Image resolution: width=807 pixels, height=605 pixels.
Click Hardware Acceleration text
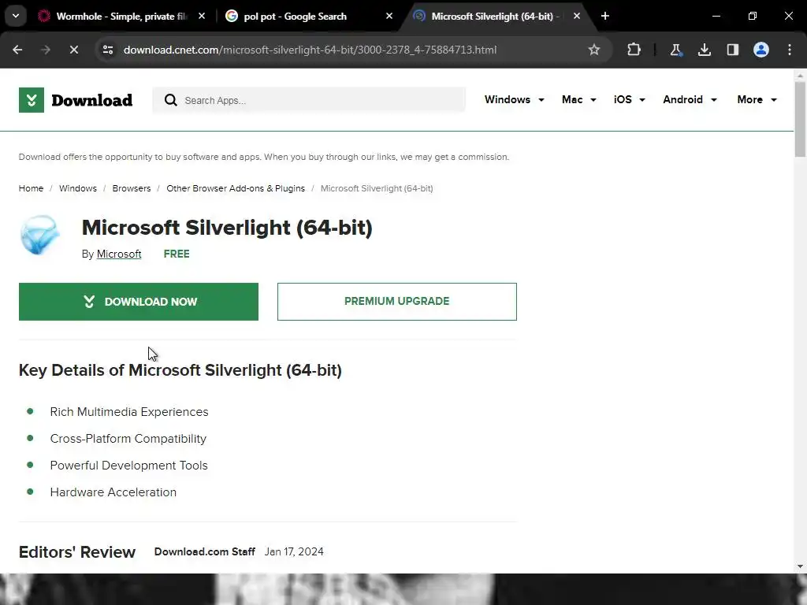click(113, 492)
